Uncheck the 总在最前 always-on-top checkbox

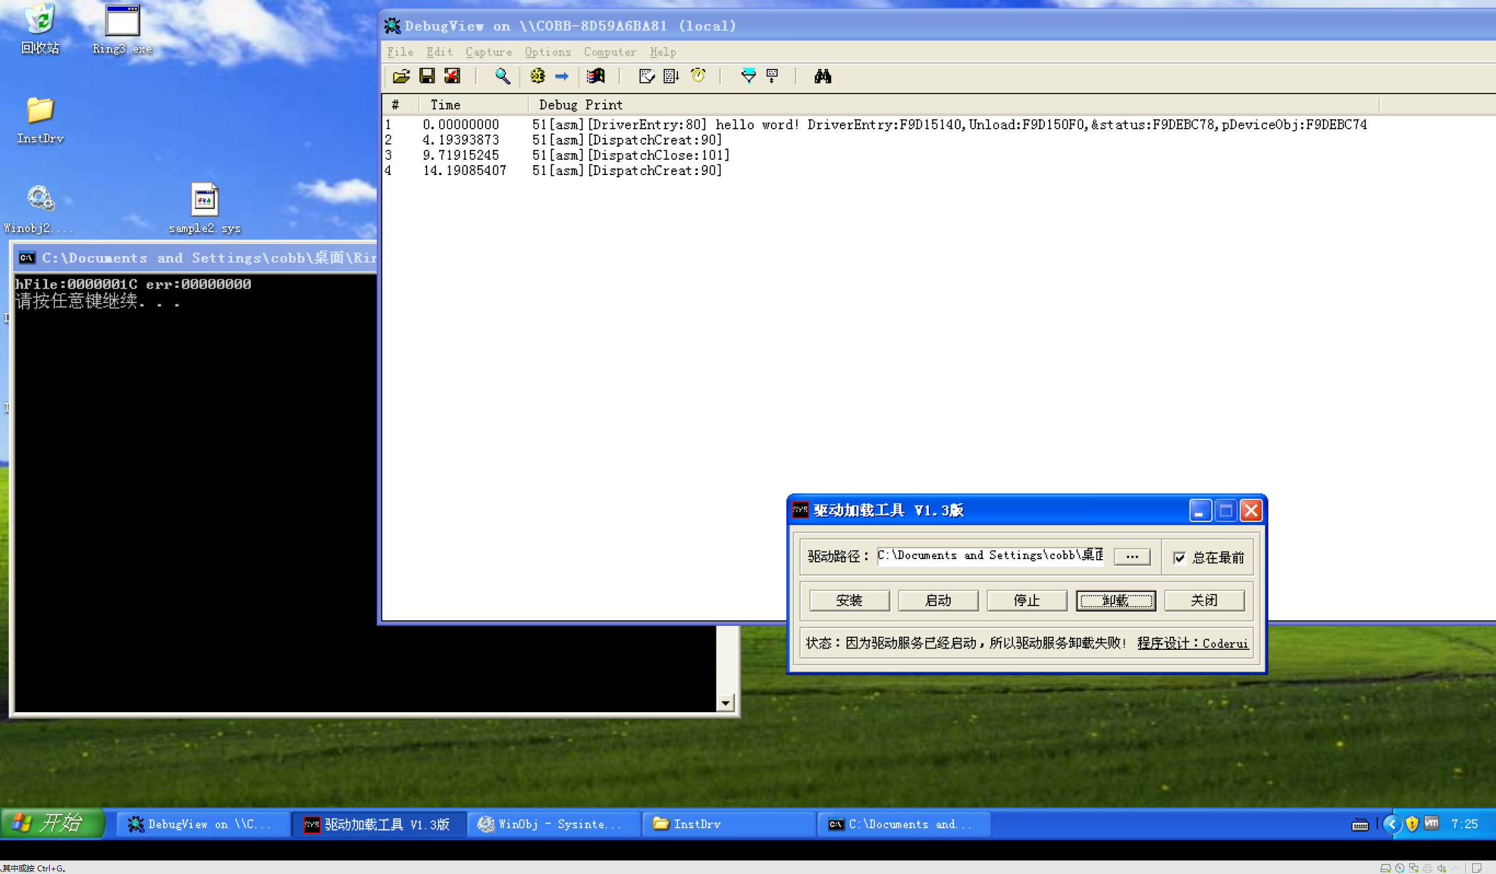point(1180,558)
